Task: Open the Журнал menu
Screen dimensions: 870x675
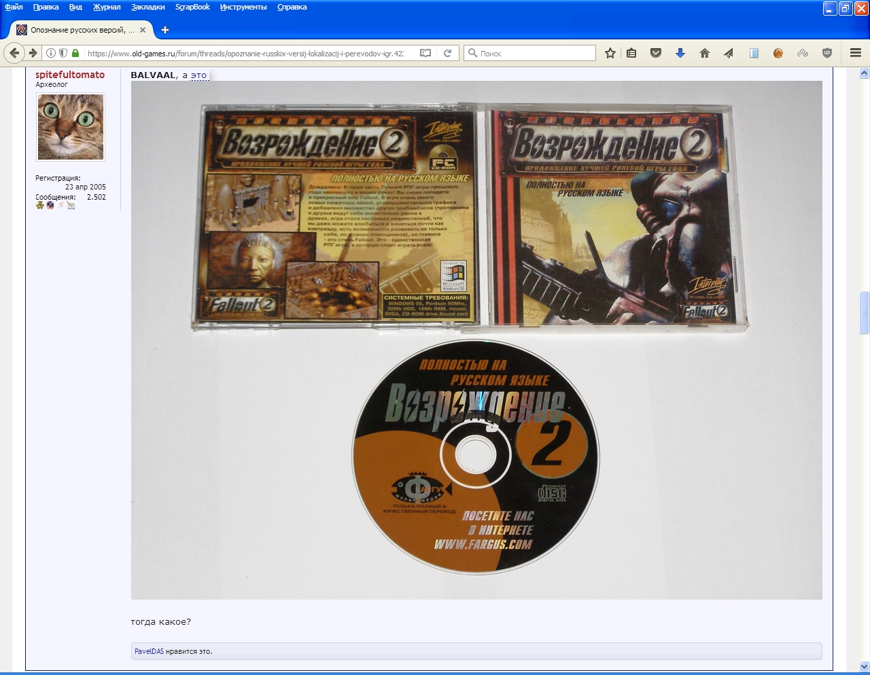Action: [107, 7]
